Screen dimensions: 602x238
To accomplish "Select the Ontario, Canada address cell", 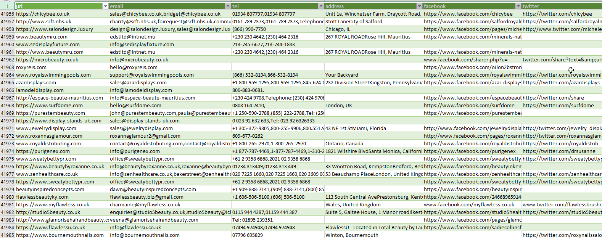I will pyautogui.click(x=373, y=143).
